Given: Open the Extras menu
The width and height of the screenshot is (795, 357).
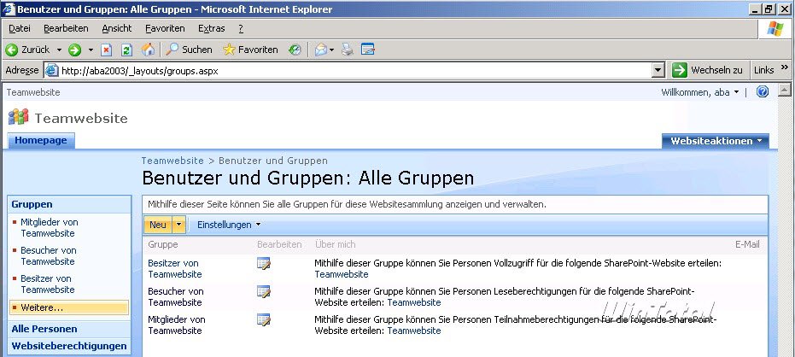Looking at the screenshot, I should pos(212,28).
